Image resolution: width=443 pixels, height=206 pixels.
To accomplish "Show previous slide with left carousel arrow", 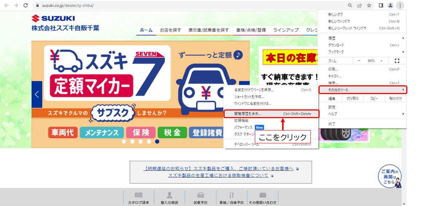I will pyautogui.click(x=37, y=94).
